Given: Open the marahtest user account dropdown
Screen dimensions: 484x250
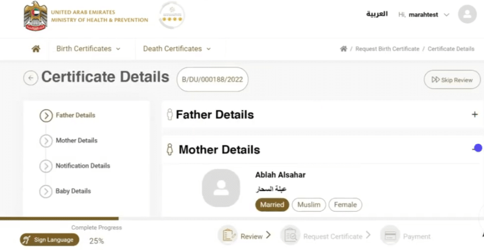Looking at the screenshot, I should 424,15.
